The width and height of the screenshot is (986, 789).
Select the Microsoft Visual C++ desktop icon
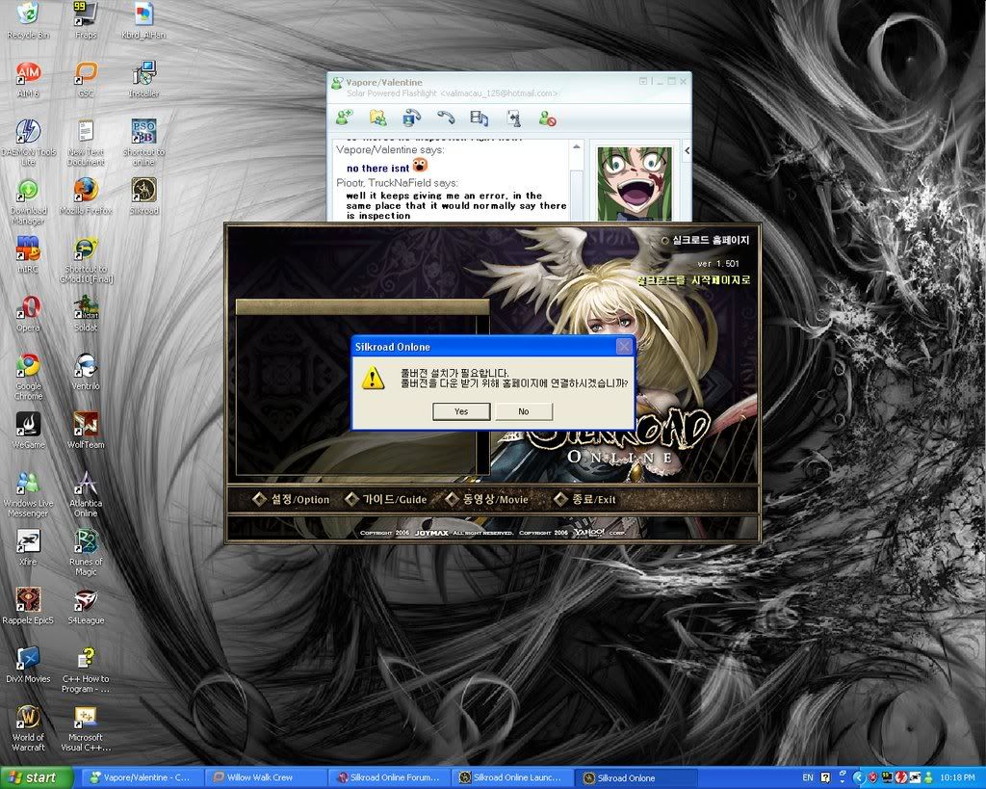click(x=86, y=728)
